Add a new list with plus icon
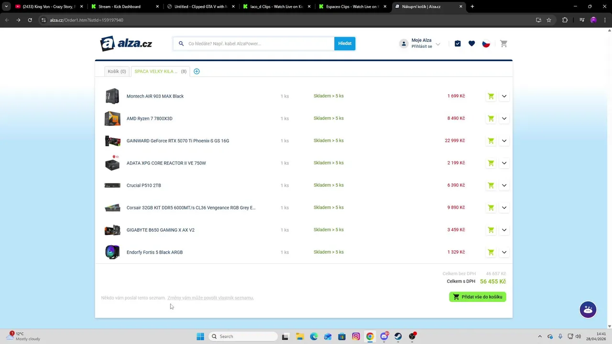The height and width of the screenshot is (344, 612). click(x=197, y=71)
